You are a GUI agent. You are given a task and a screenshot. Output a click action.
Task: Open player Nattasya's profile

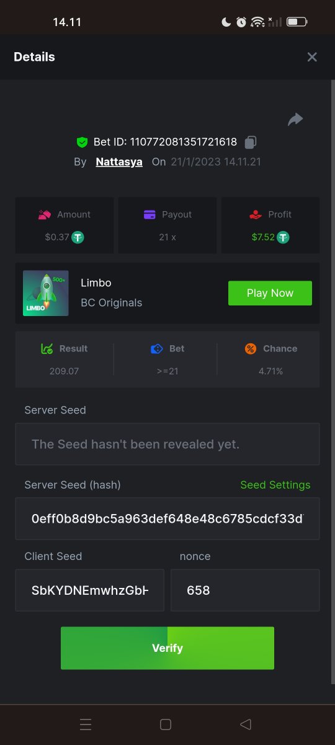pos(119,162)
